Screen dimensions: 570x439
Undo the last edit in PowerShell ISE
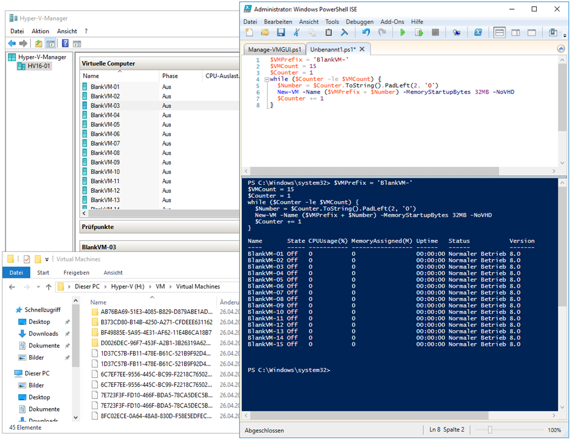click(x=366, y=33)
